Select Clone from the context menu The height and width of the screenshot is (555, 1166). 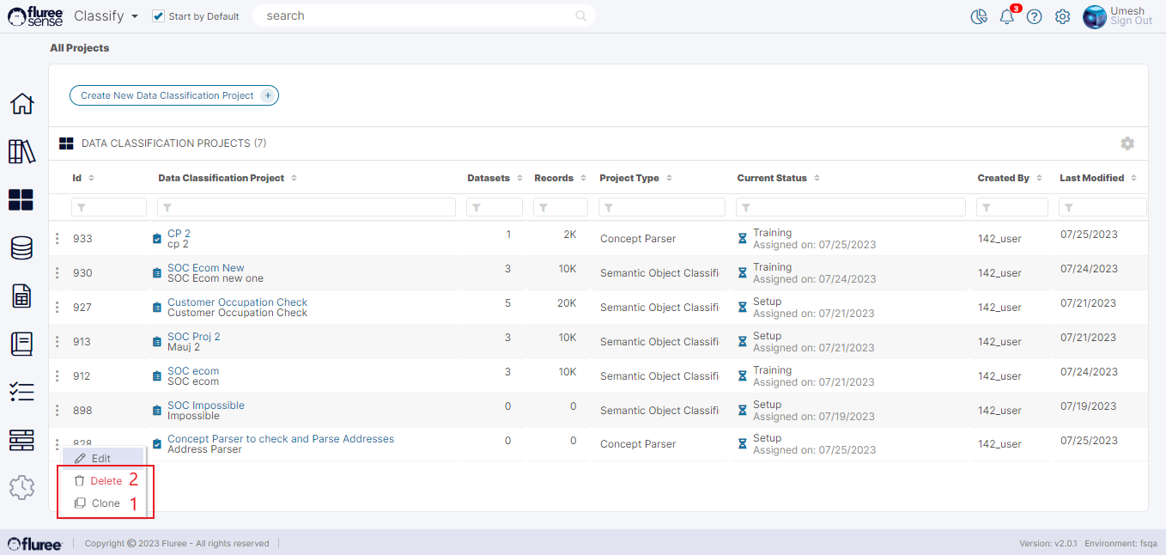tap(105, 503)
